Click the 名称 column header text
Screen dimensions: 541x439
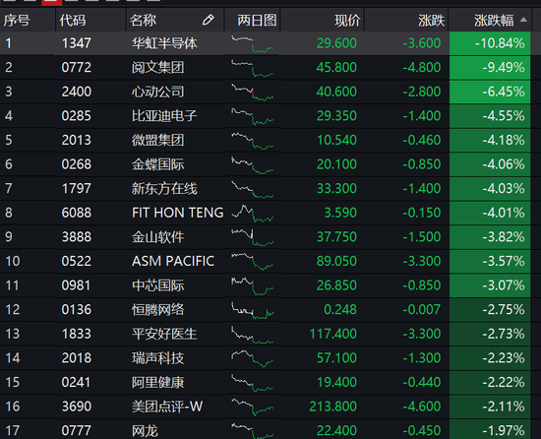(143, 21)
